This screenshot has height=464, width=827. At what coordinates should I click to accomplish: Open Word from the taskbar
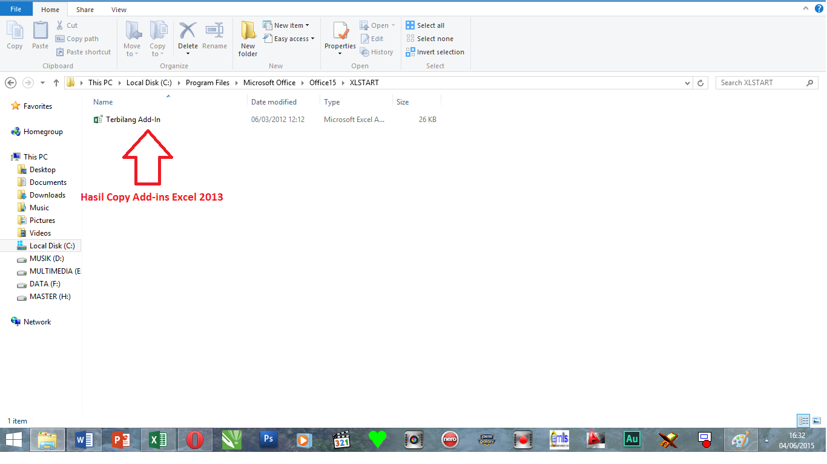(84, 440)
